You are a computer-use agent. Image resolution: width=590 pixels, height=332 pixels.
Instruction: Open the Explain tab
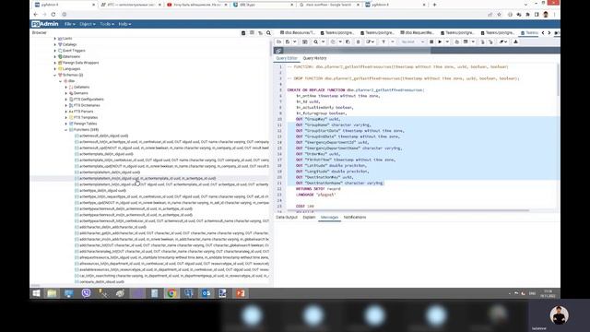click(x=309, y=218)
